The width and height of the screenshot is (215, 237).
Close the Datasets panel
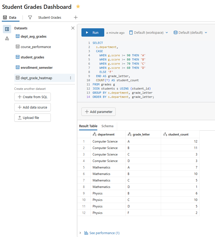click(x=73, y=28)
